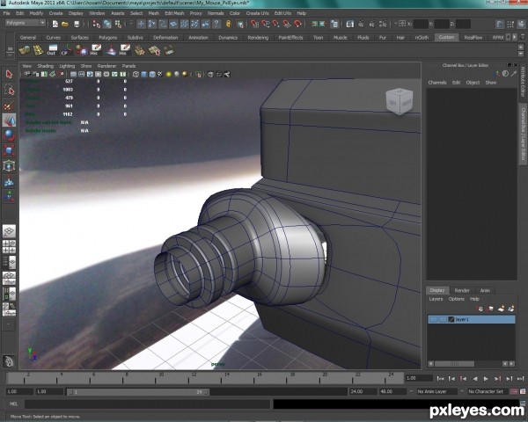The width and height of the screenshot is (528, 422).
Task: Click the IPR render icon
Action: (x=371, y=24)
